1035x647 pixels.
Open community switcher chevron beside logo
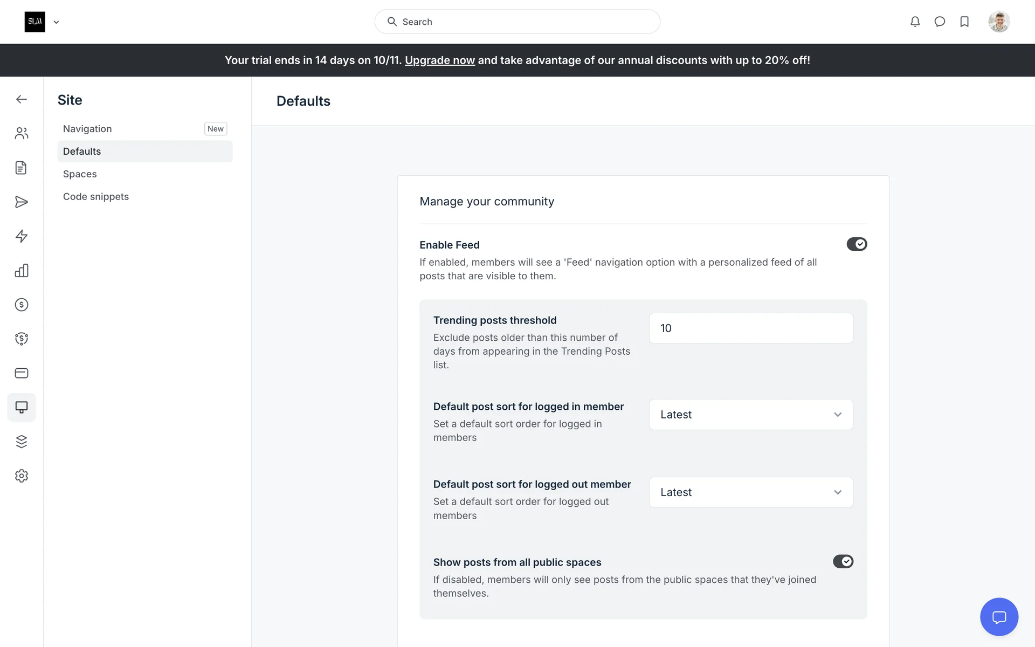56,22
